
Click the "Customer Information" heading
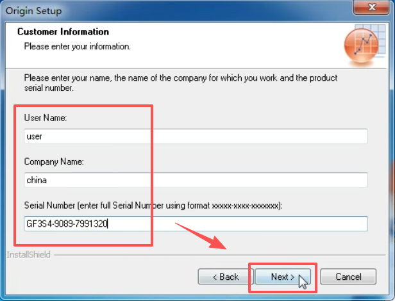coord(63,32)
